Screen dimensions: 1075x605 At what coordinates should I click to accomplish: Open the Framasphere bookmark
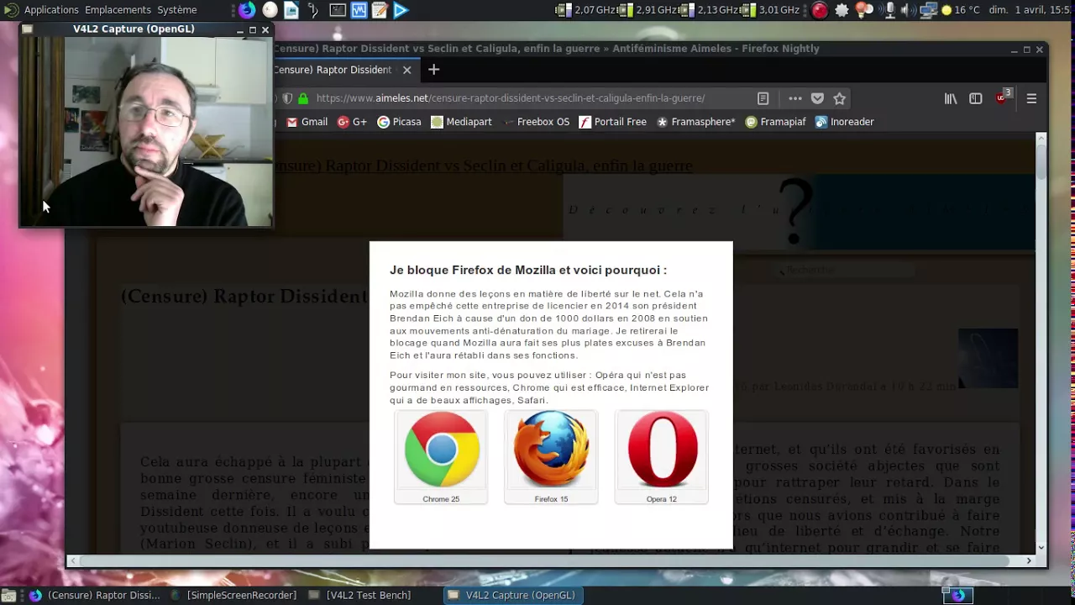[695, 122]
